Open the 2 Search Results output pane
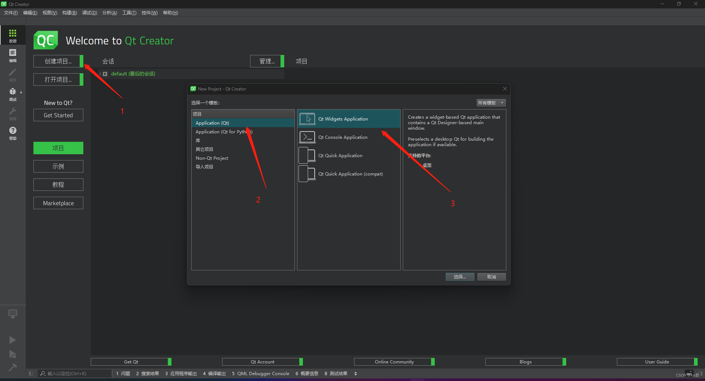 click(x=148, y=373)
